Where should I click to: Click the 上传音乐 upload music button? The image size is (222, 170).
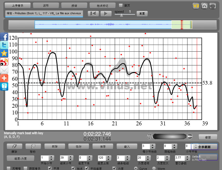pyautogui.click(x=18, y=5)
